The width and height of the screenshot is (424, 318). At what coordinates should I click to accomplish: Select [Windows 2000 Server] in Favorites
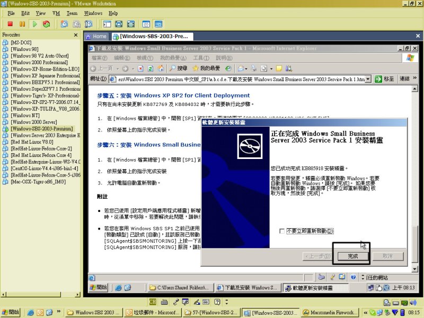[34, 122]
